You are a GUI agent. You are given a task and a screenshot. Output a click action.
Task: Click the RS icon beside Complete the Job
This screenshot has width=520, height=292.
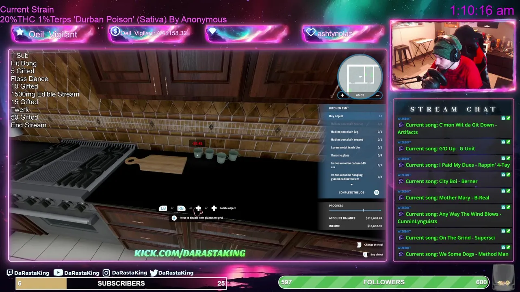click(377, 193)
